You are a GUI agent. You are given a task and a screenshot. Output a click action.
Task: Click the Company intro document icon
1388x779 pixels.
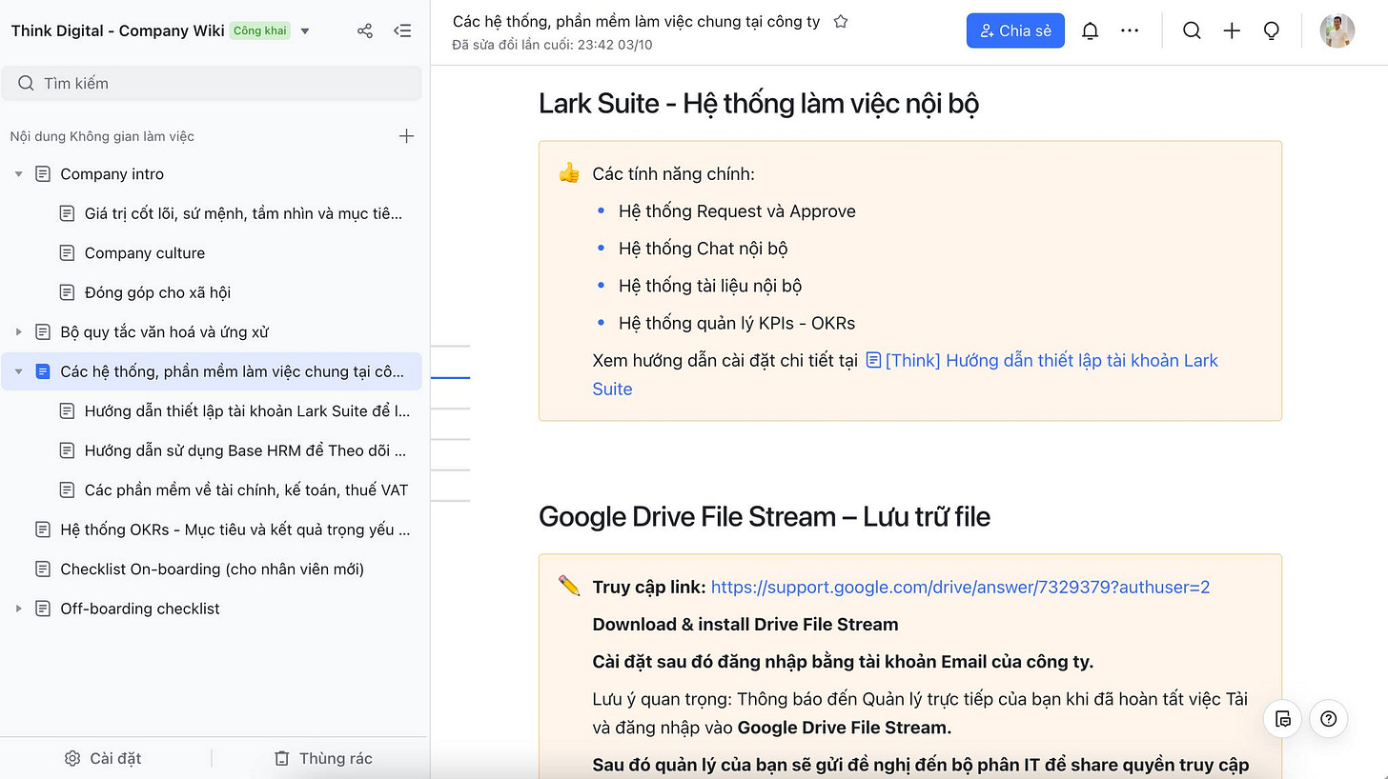point(43,174)
